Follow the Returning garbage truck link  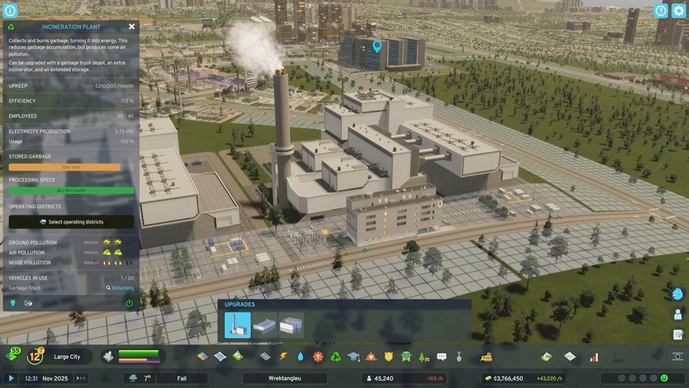pos(123,288)
